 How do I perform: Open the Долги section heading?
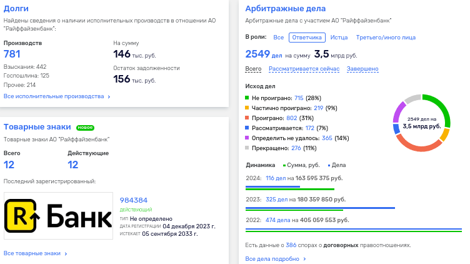click(16, 8)
